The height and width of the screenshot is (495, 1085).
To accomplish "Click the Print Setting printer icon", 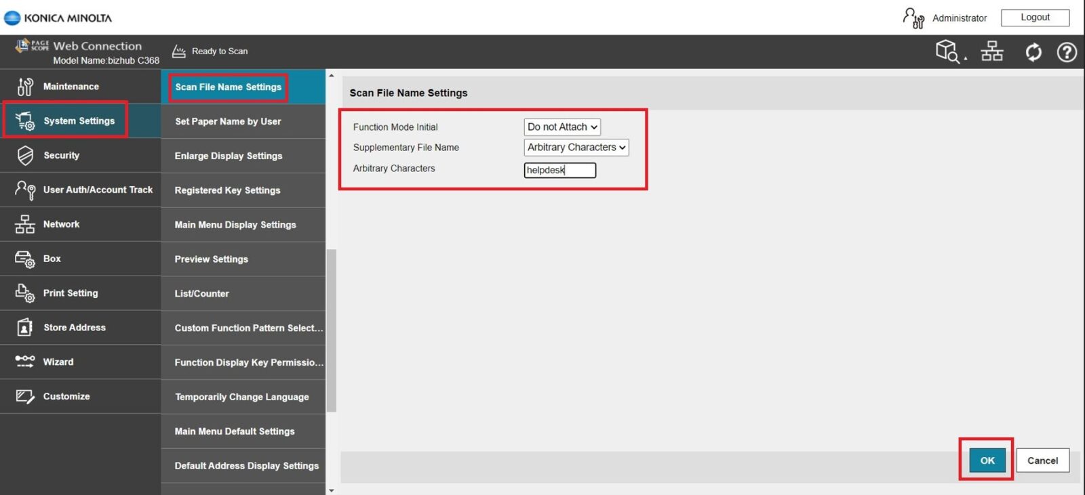I will click(x=25, y=293).
